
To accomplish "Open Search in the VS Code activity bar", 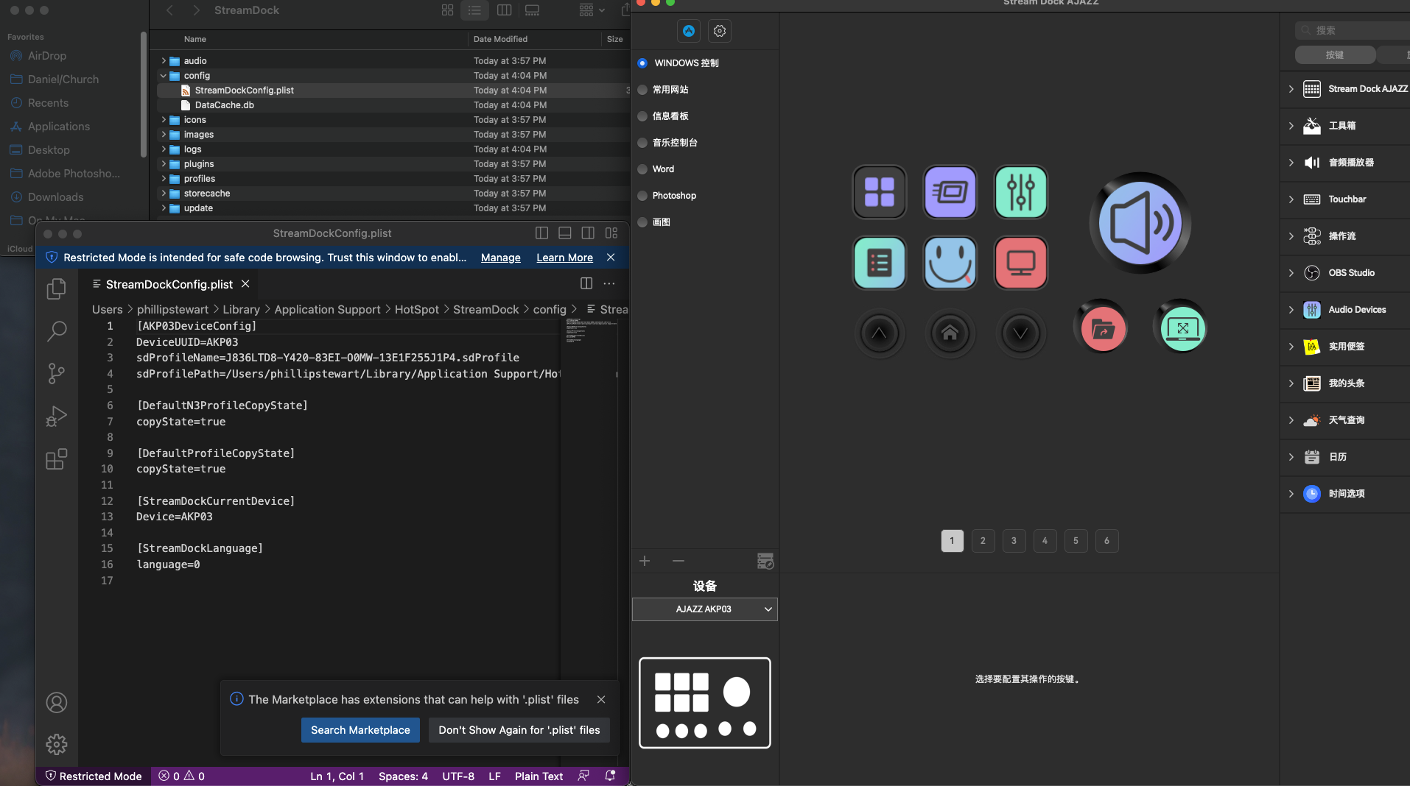I will click(57, 331).
